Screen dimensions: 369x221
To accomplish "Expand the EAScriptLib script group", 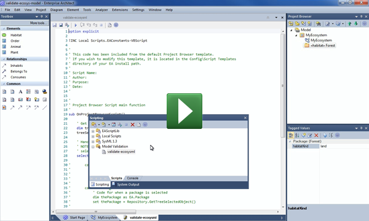I will 93,131.
